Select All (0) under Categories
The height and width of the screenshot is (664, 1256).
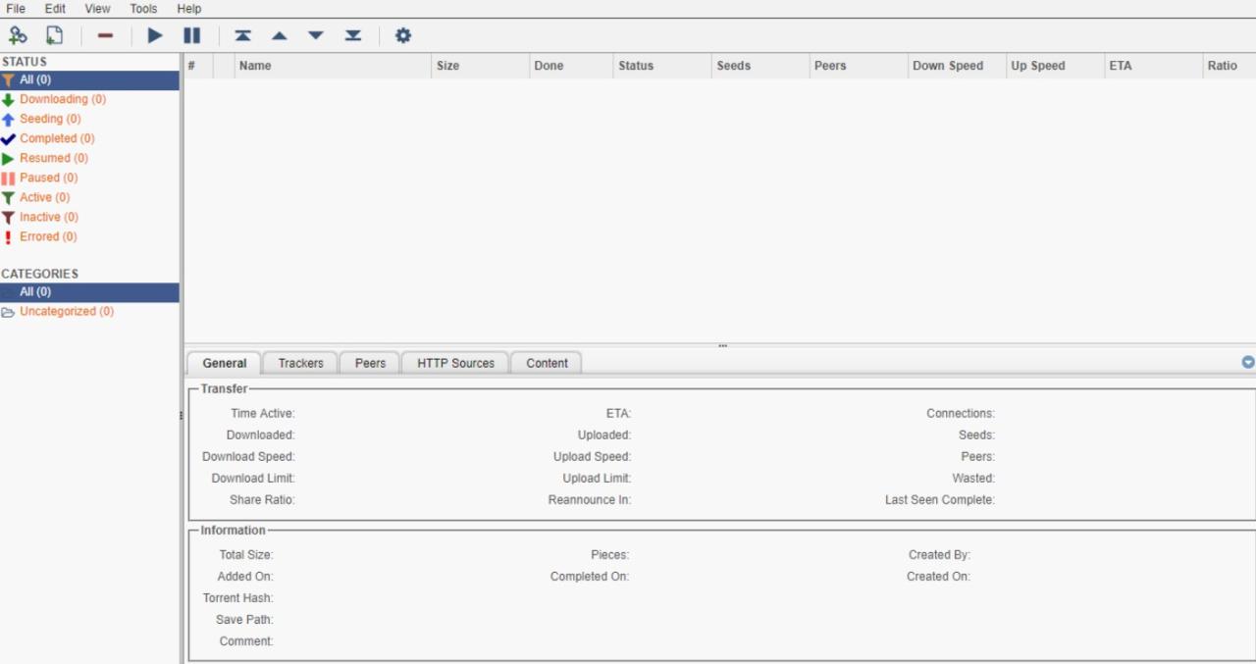click(x=89, y=292)
